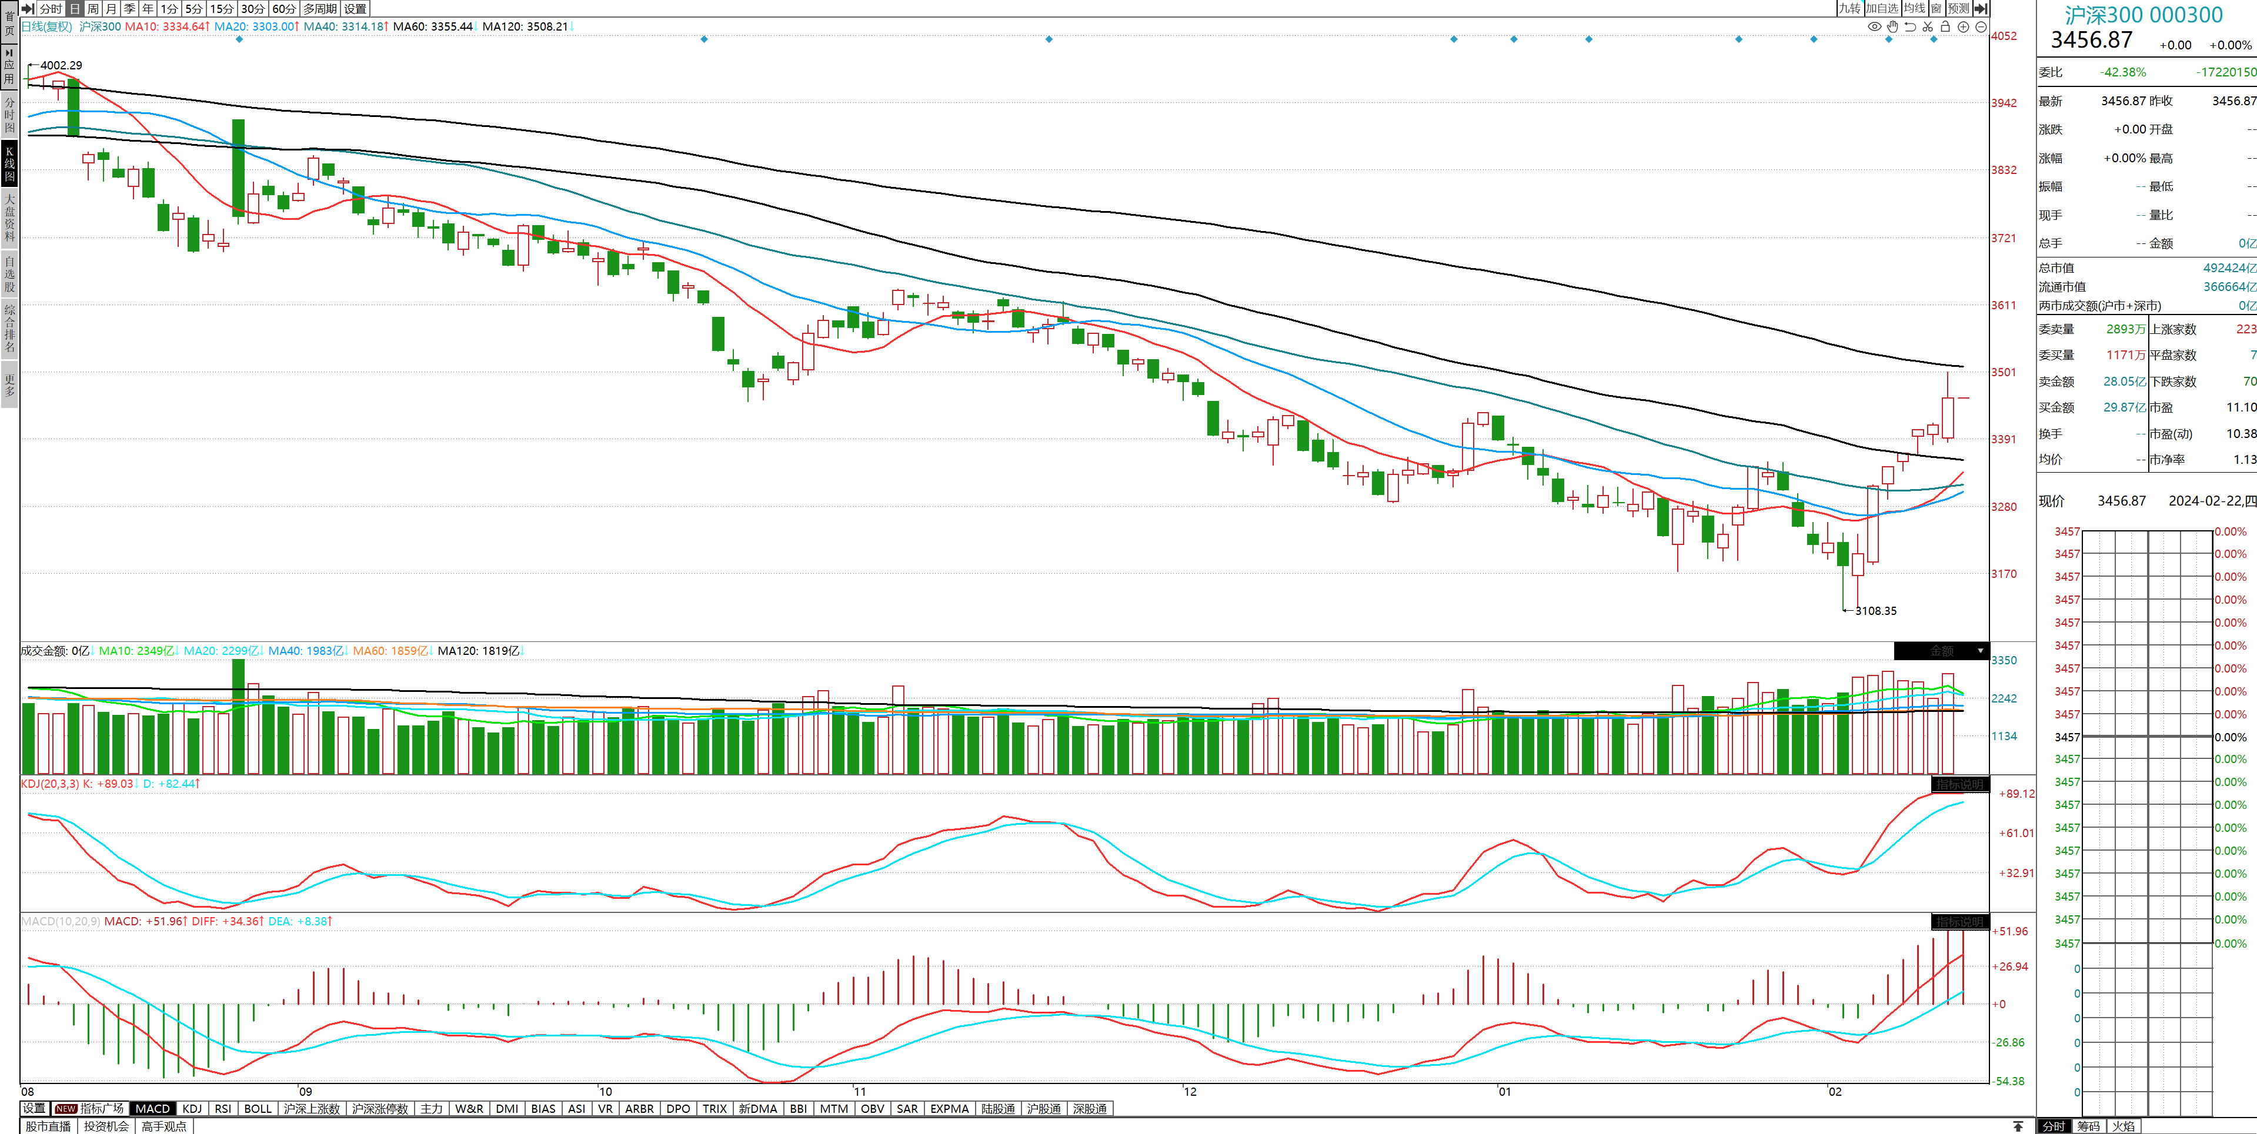Toggle the 均线 moving average display

tap(1914, 9)
